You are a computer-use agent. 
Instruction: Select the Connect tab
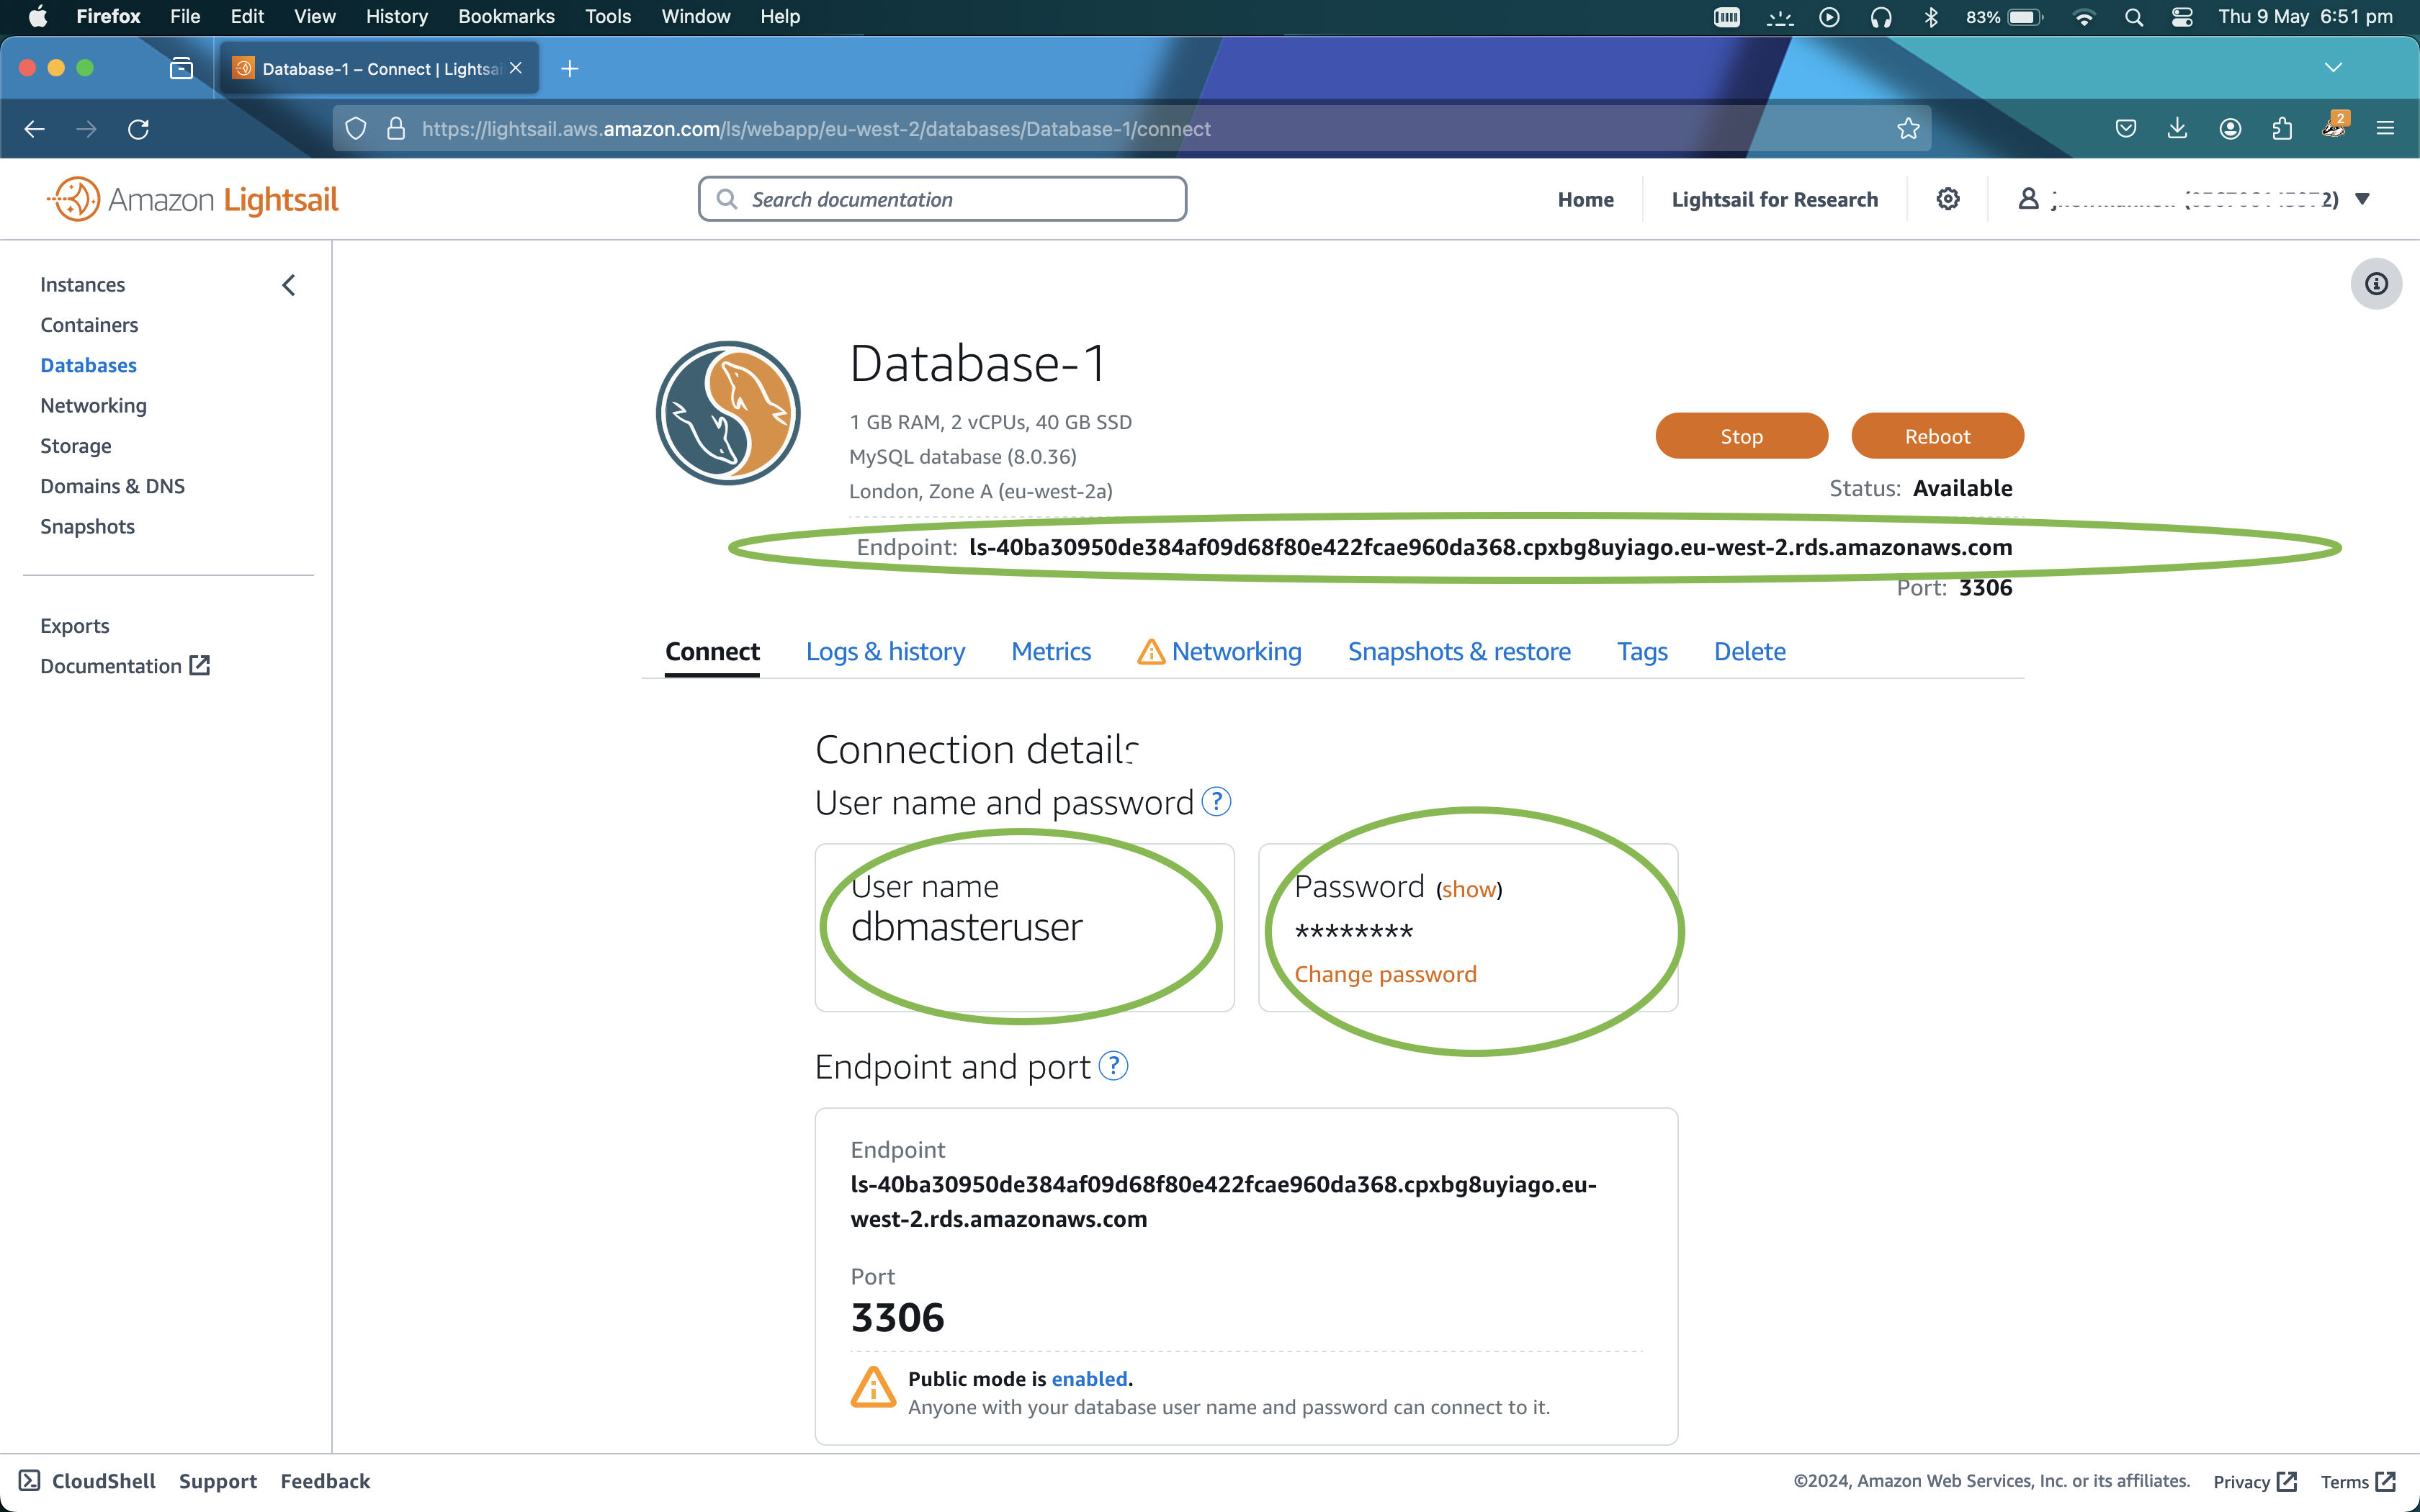pyautogui.click(x=712, y=651)
